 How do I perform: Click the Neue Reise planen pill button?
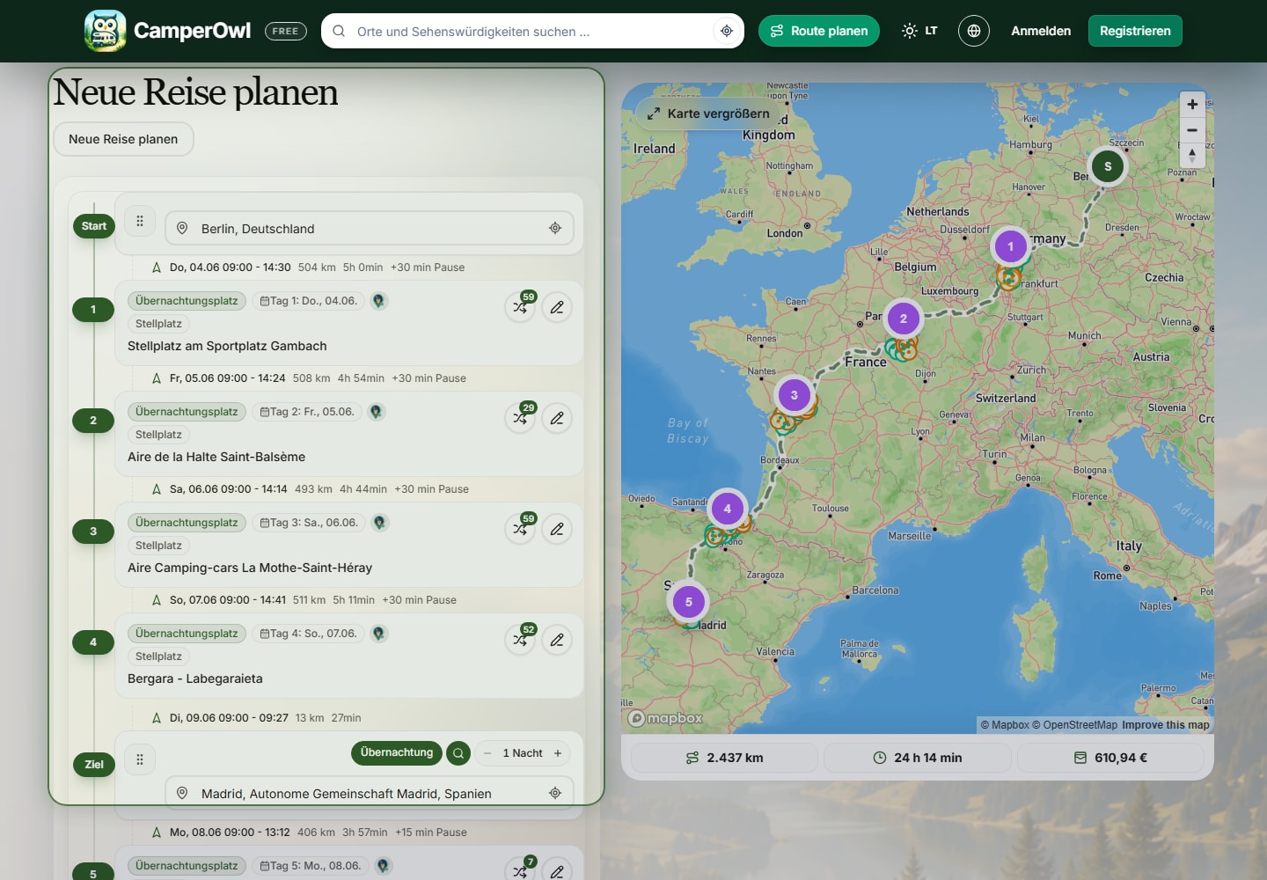pyautogui.click(x=123, y=139)
